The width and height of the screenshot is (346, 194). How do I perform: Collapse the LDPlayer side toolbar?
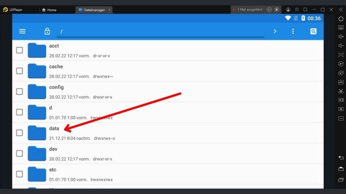click(341, 9)
